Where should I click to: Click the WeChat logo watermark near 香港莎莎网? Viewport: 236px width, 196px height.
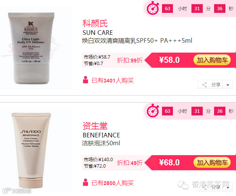pos(183,185)
